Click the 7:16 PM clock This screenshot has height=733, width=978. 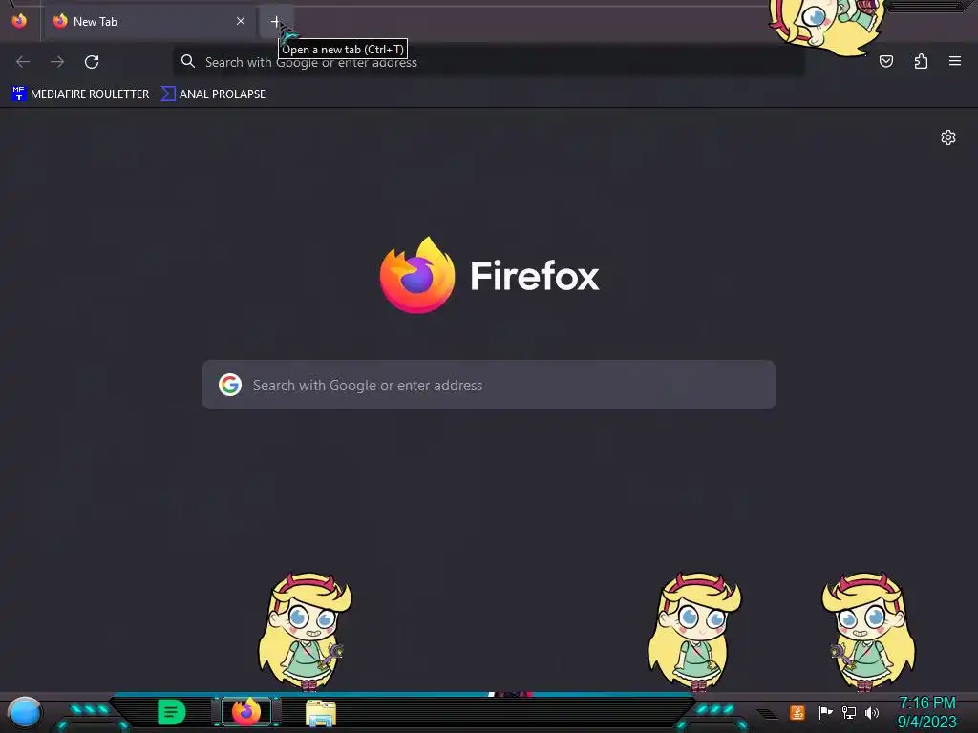pos(926,703)
